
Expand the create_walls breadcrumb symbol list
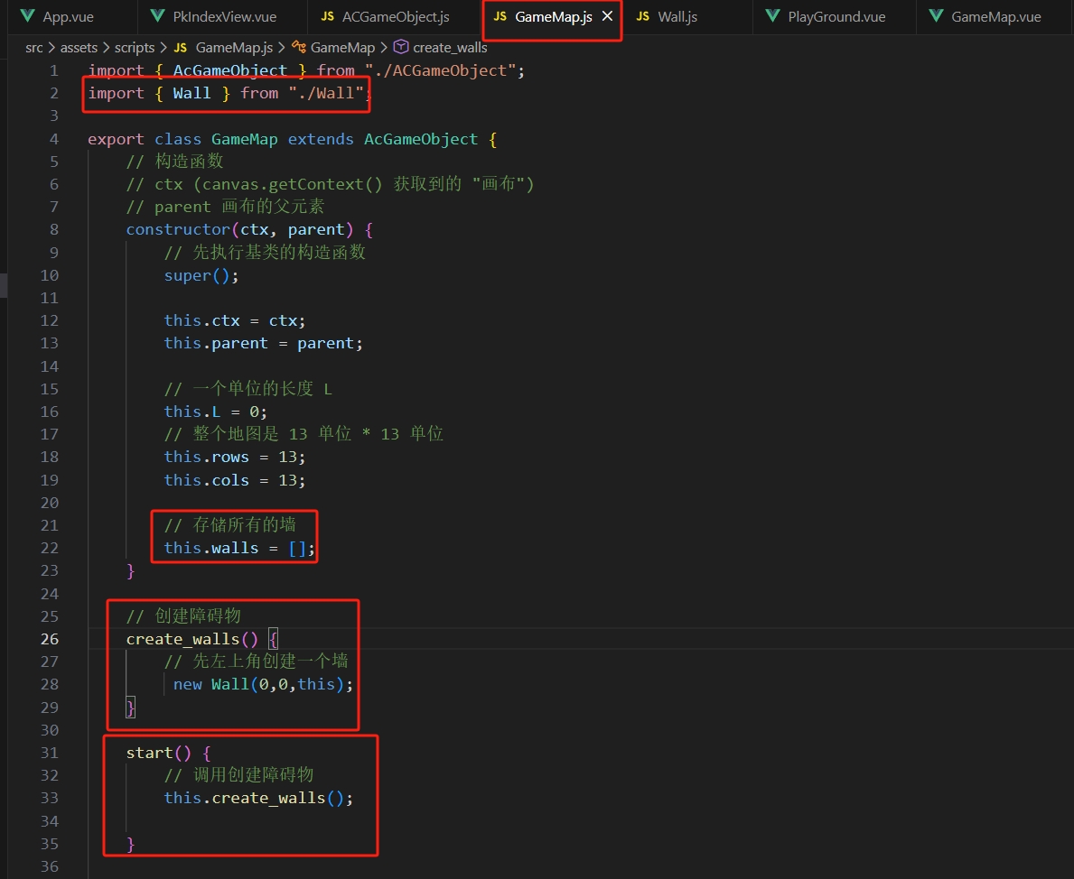point(450,48)
